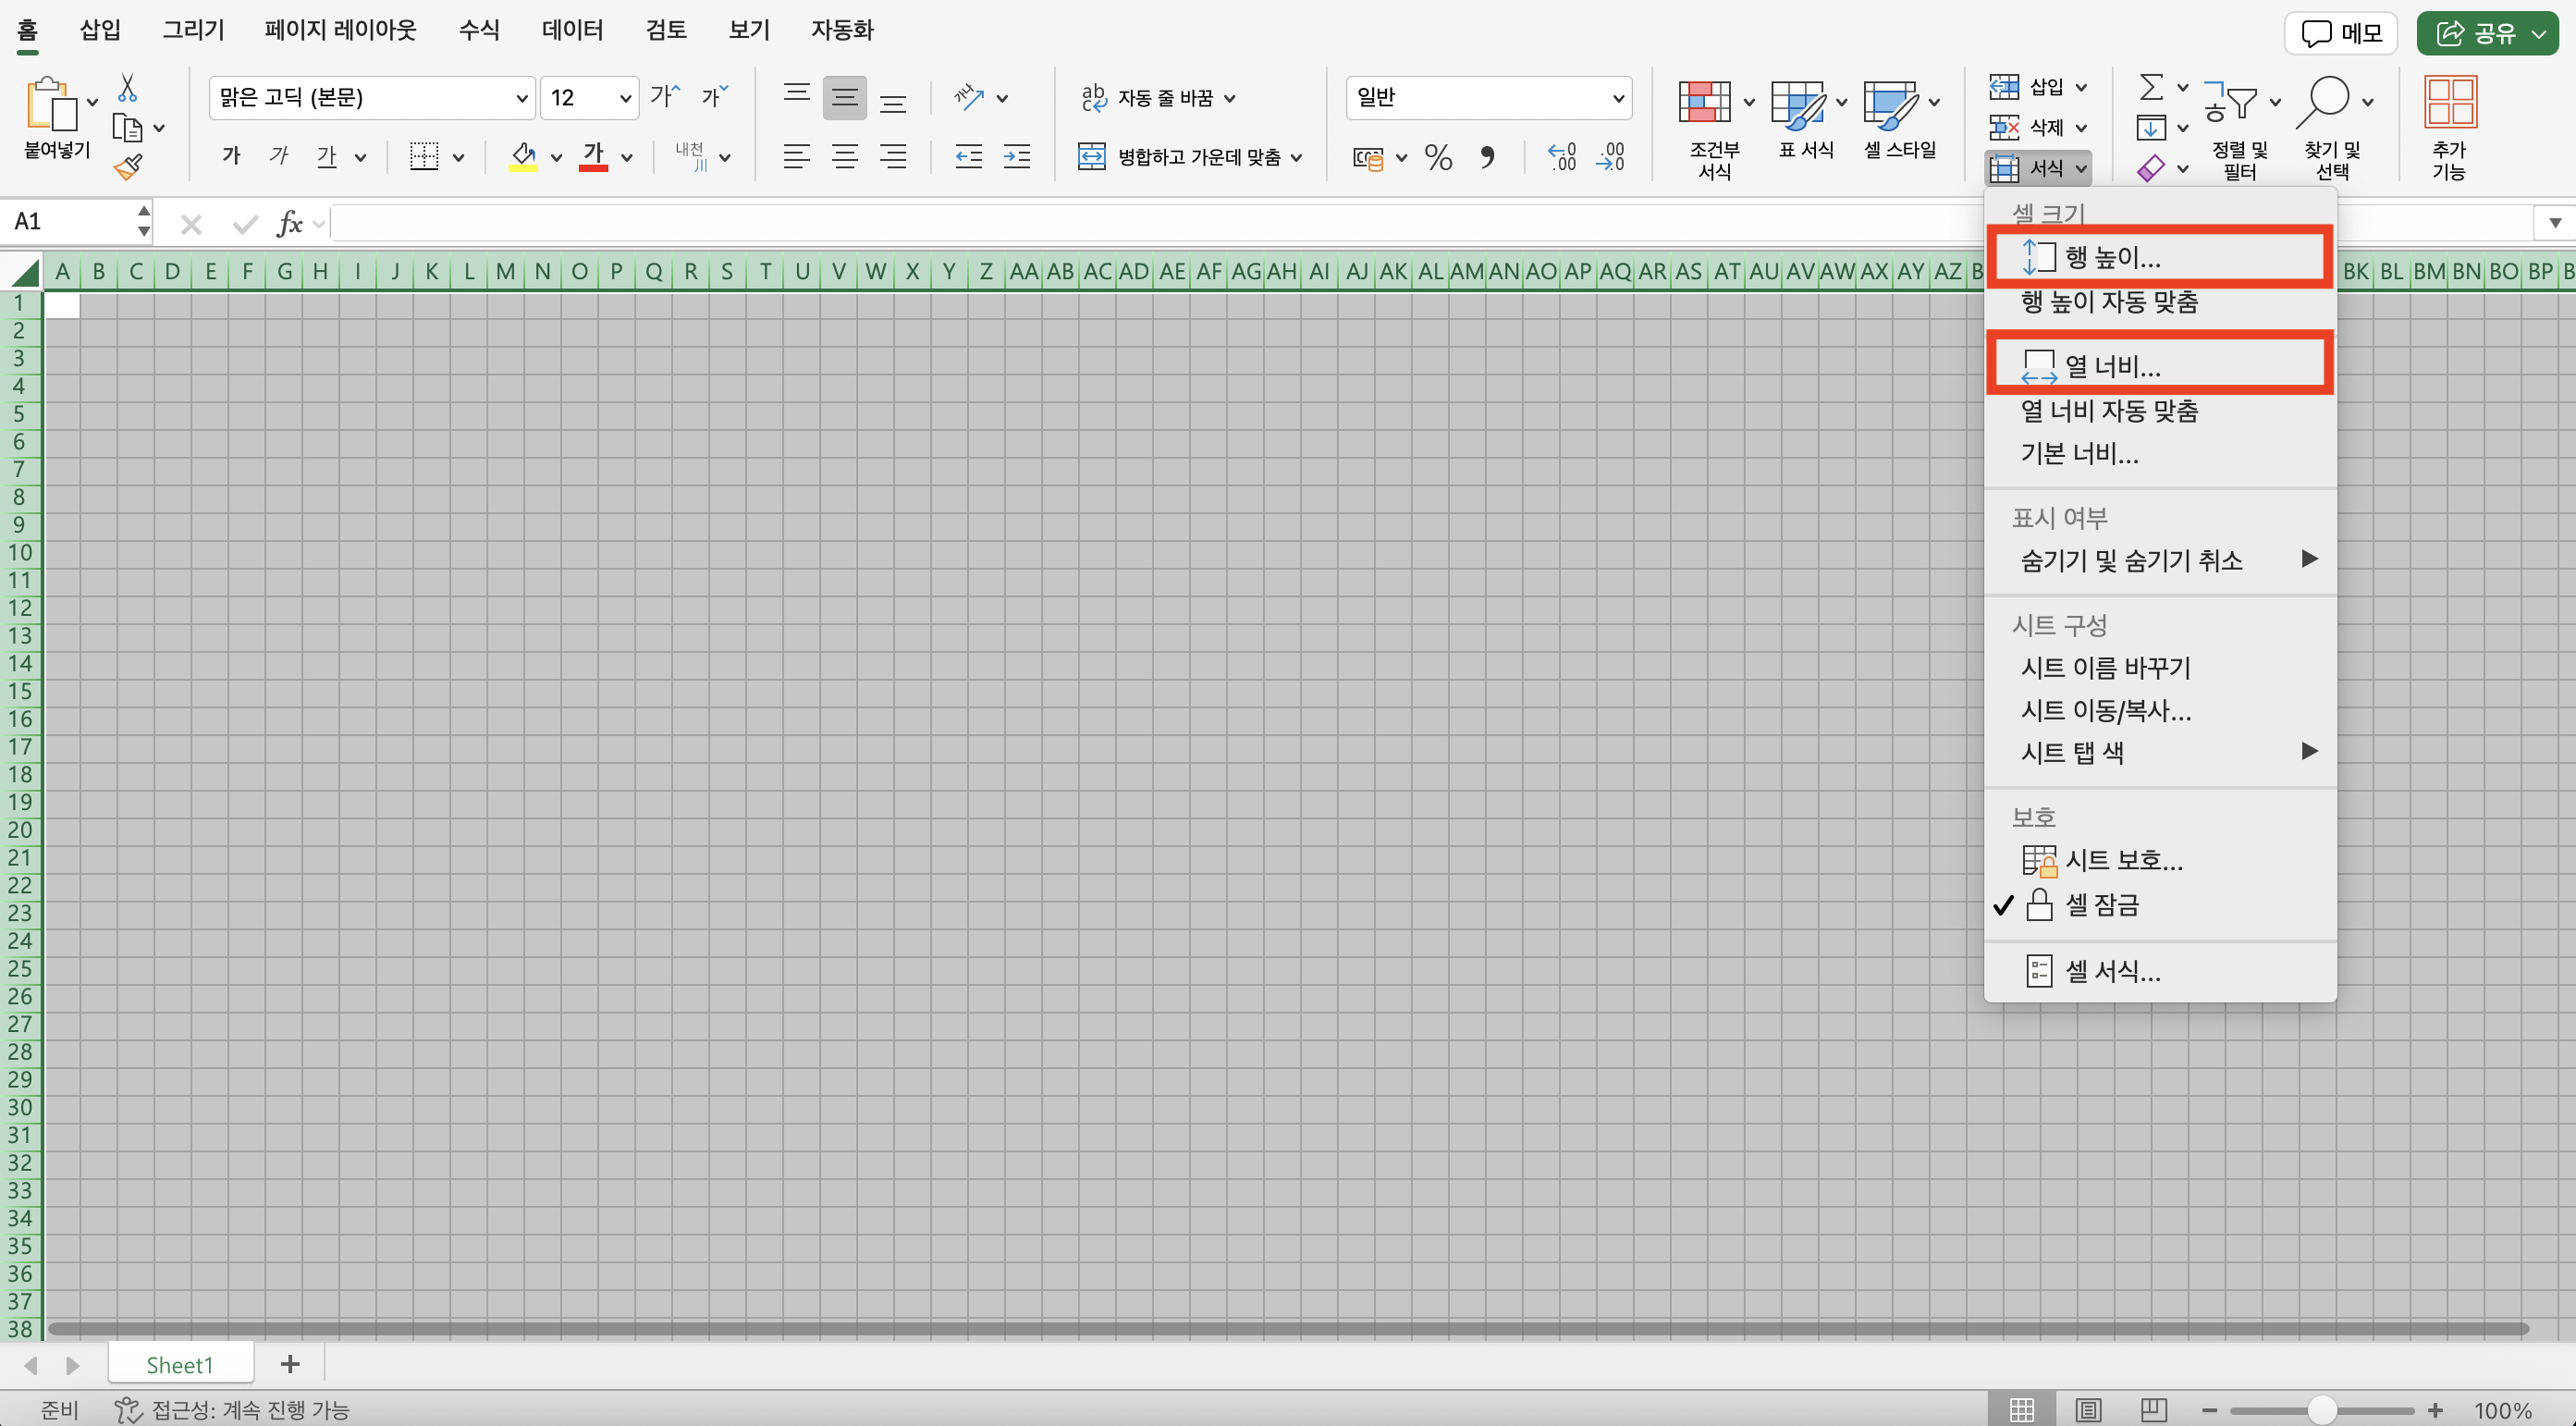Screen dimensions: 2576x1426
Task: Open 표 서식 table format
Action: point(1806,121)
